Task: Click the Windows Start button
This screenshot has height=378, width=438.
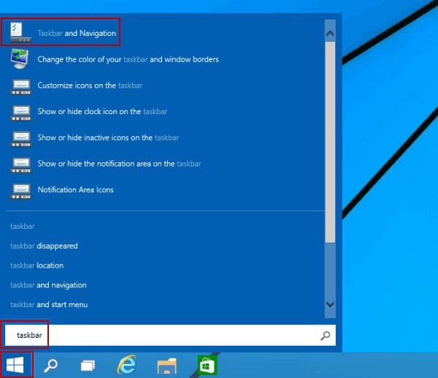Action: [x=16, y=364]
